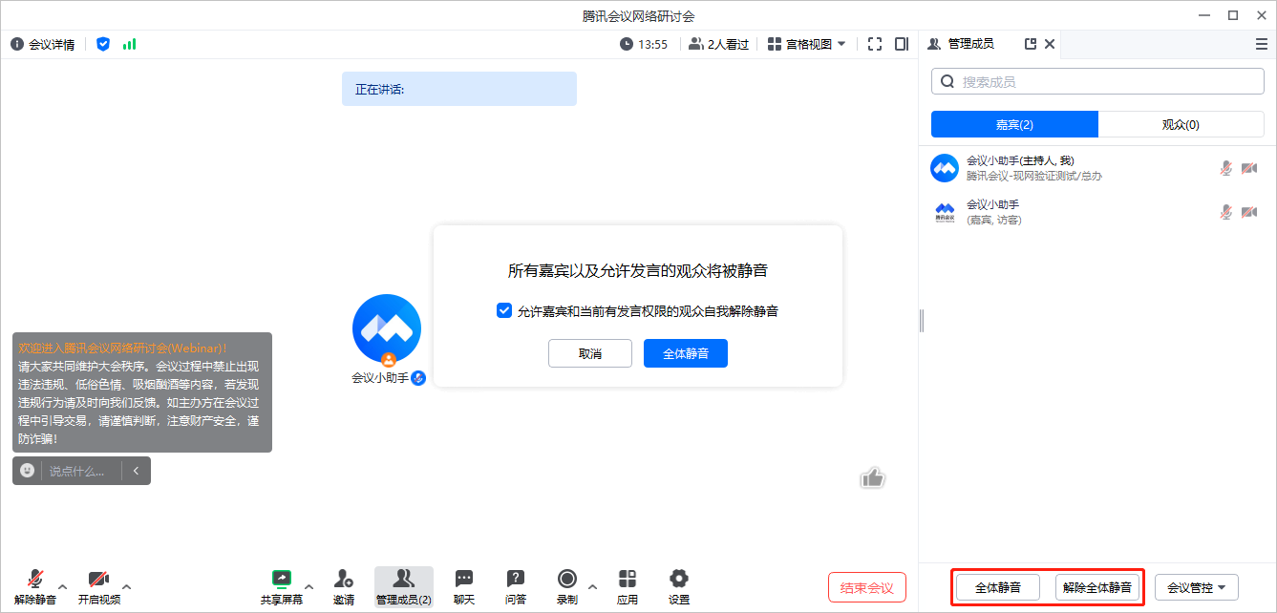Switch to the 嘉宾(2) tab
The height and width of the screenshot is (613, 1277).
[x=1014, y=124]
